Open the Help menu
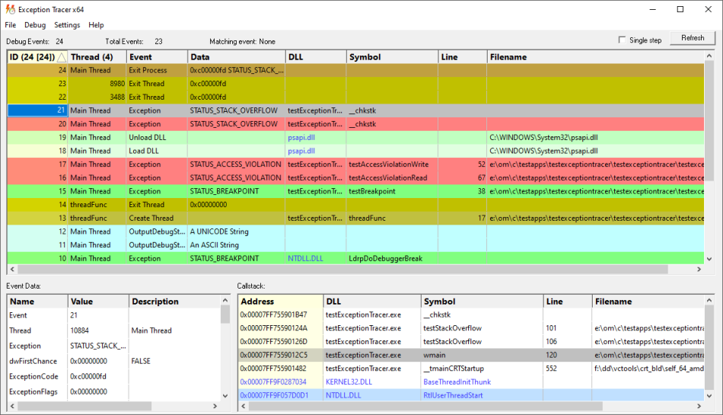 point(96,25)
